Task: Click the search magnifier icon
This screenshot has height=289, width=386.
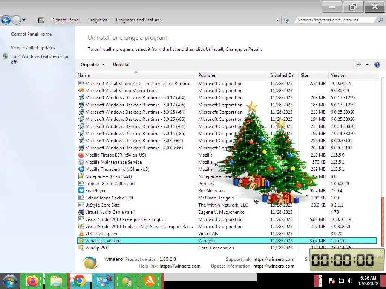Action: click(x=381, y=20)
